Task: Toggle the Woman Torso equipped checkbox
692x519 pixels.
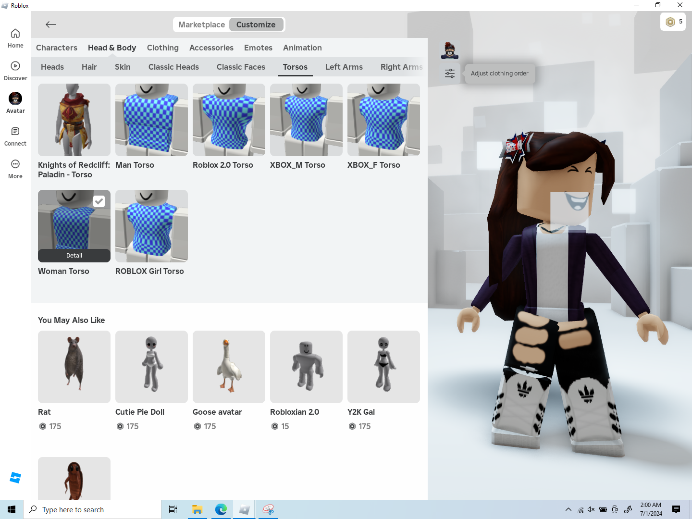Action: coord(99,201)
